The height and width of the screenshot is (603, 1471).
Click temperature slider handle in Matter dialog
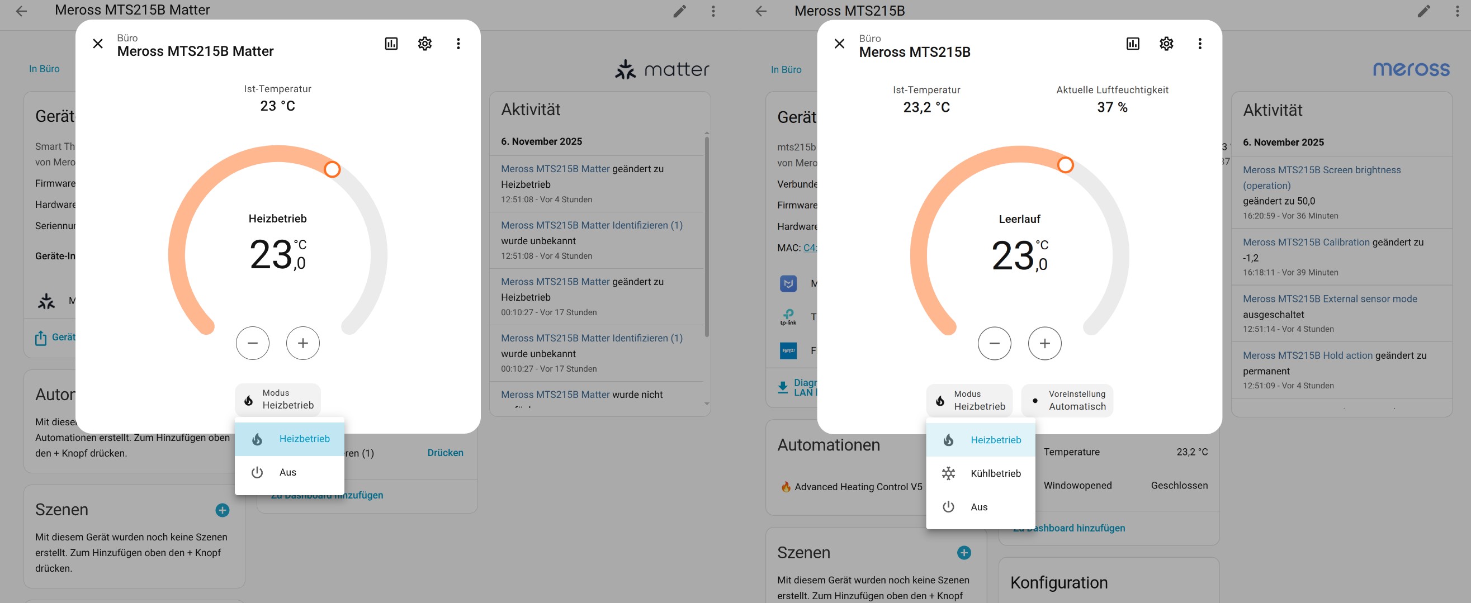(332, 169)
